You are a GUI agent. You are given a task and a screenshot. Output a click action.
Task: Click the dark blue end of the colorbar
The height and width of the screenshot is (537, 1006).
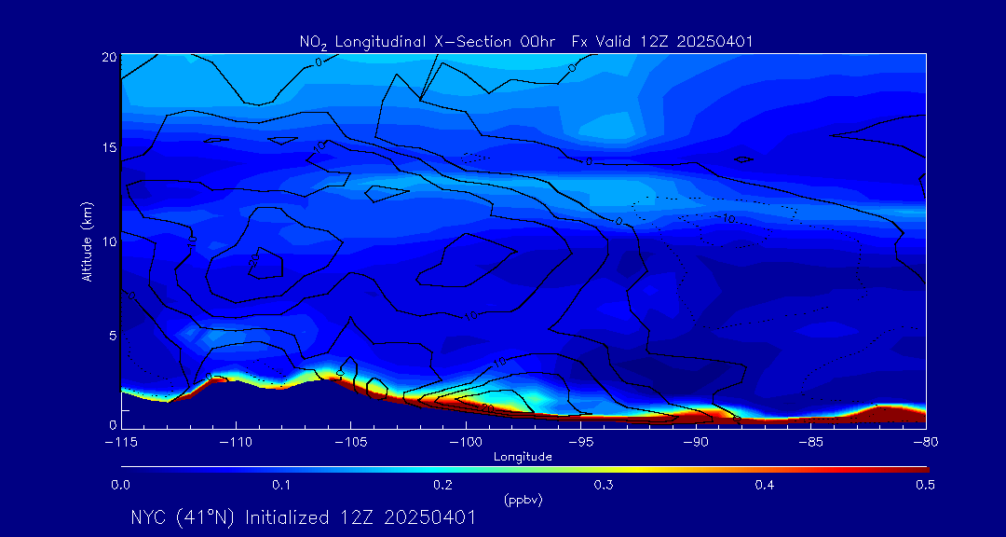pos(131,470)
